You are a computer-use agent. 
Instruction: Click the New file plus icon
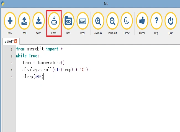10,21
